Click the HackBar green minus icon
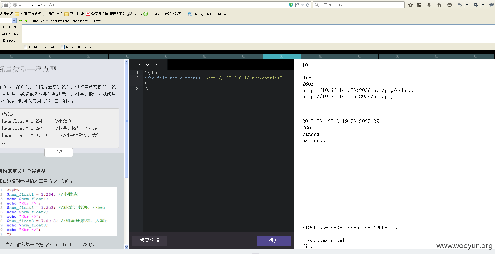495x254 pixels. 20,21
